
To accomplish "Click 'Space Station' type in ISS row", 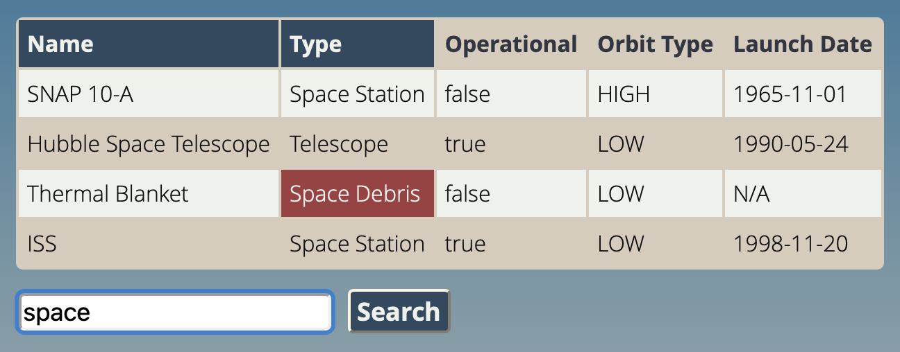I will point(358,243).
